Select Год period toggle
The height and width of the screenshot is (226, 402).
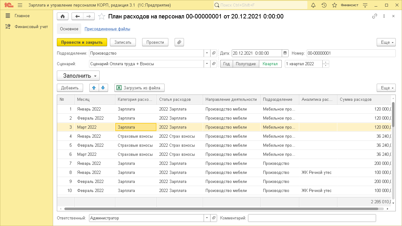(226, 64)
